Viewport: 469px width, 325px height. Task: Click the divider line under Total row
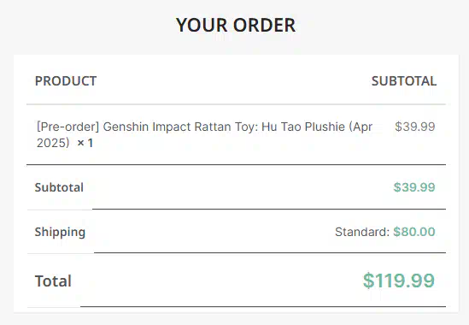(x=263, y=306)
